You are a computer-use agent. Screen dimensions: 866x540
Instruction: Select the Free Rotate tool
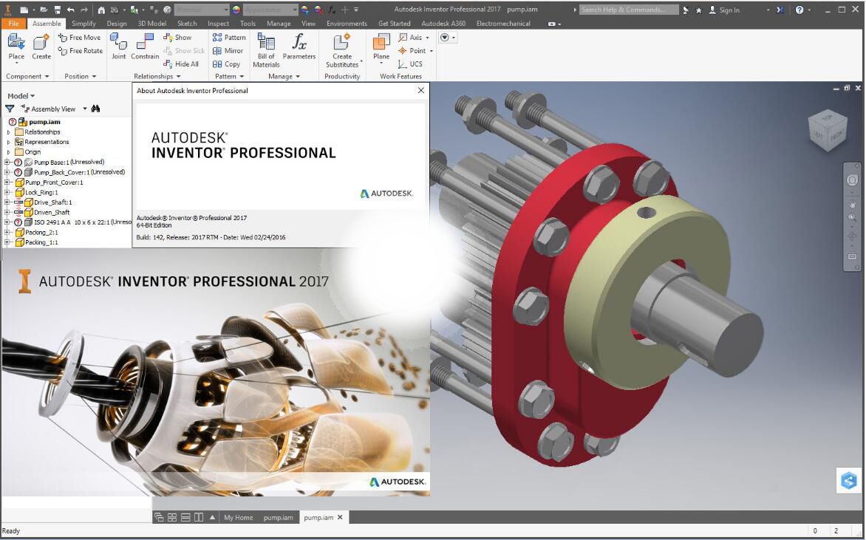click(x=80, y=51)
